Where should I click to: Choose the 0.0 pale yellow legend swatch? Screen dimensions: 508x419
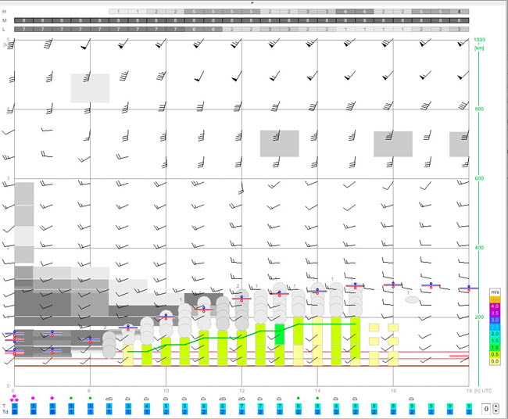point(495,361)
